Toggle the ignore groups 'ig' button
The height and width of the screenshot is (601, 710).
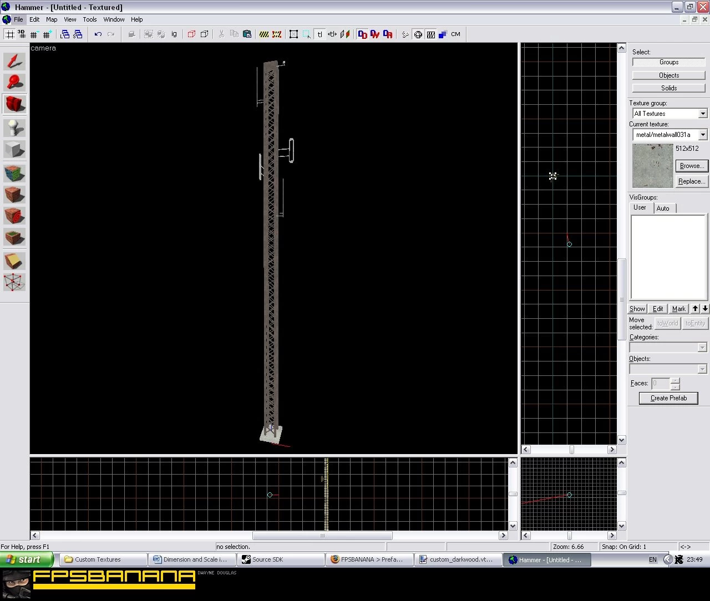click(x=174, y=34)
